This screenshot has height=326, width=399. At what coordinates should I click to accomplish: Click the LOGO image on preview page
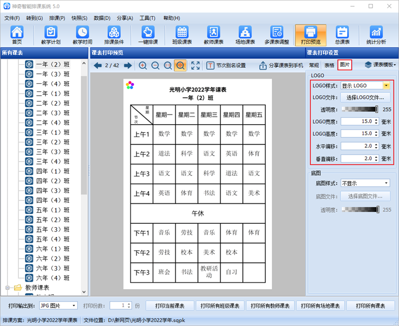[x=130, y=85]
